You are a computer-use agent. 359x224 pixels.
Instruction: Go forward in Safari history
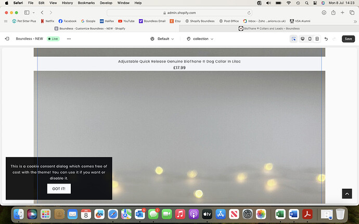point(51,12)
